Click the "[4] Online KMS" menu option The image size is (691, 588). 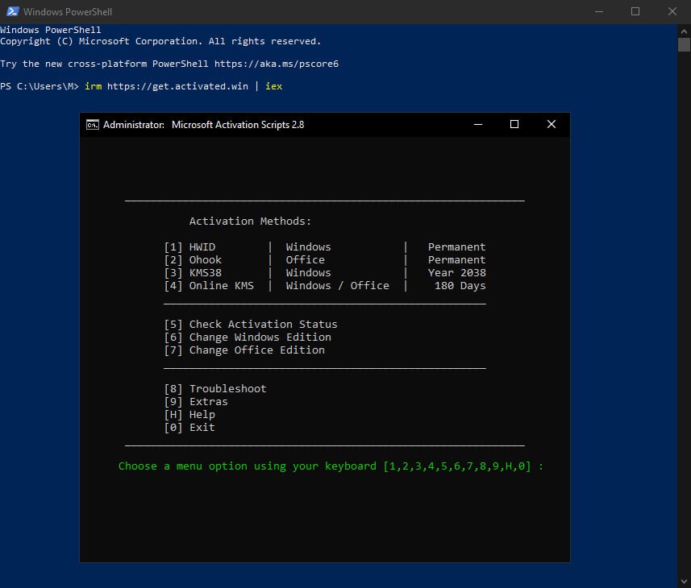coord(209,286)
